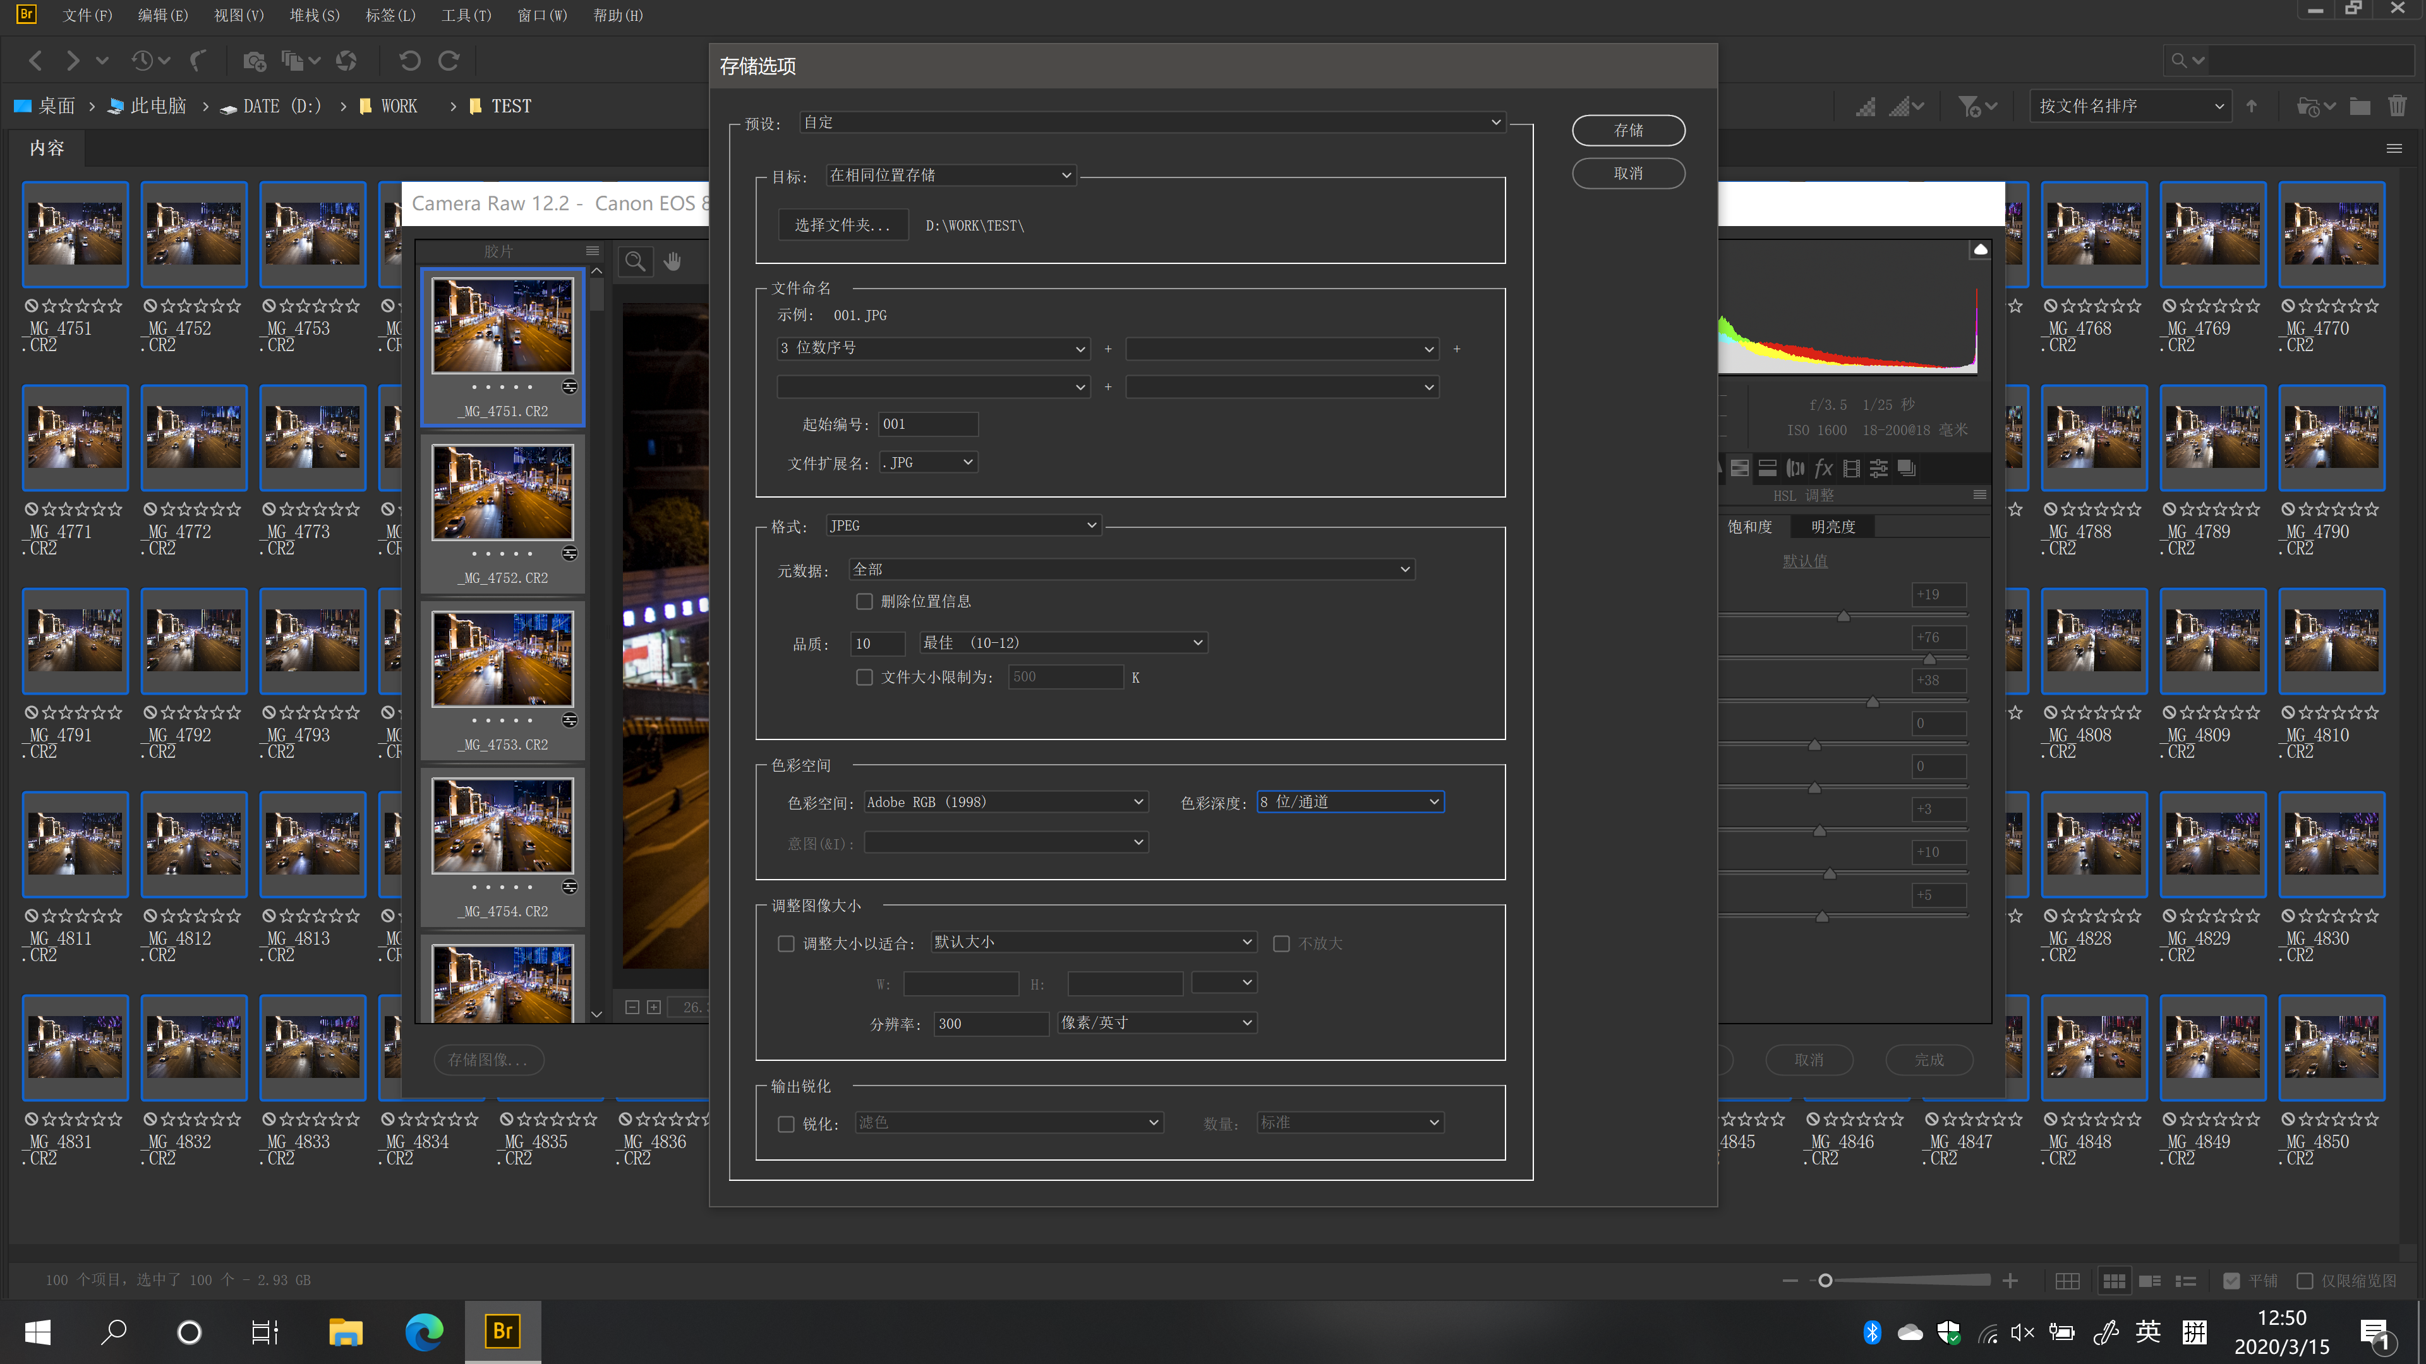Screen dimensions: 2426x1364
Task: Toggle 不放大 checkbox
Action: 1281,944
